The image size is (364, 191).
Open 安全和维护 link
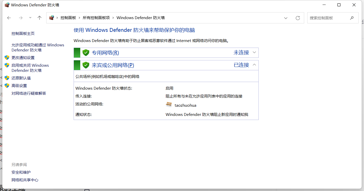21,172
